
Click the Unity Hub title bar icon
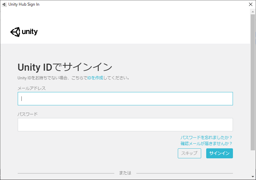coord(4,4)
